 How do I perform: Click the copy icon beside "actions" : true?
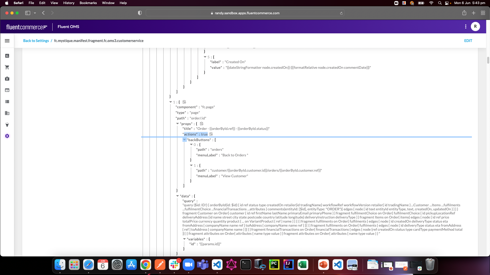211,134
